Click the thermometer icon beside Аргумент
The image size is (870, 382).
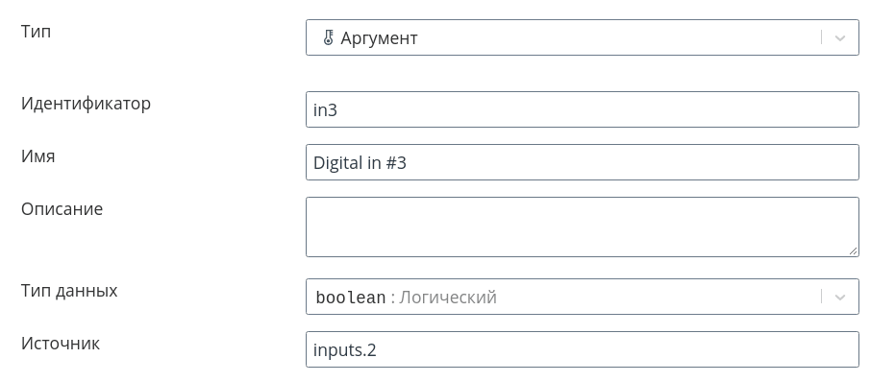(328, 37)
